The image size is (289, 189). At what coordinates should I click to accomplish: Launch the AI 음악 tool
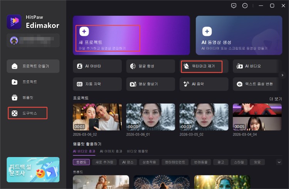(204, 84)
